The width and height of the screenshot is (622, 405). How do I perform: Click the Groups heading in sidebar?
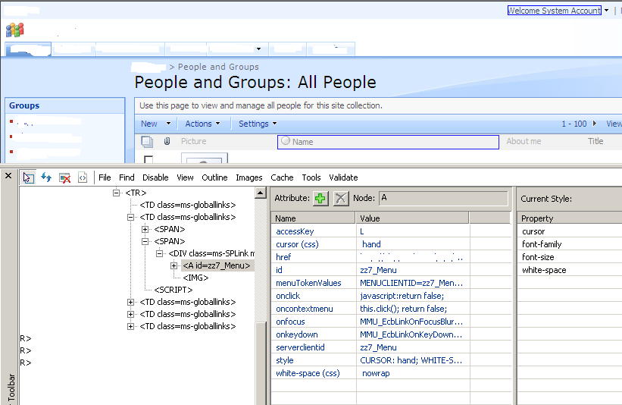coord(24,105)
